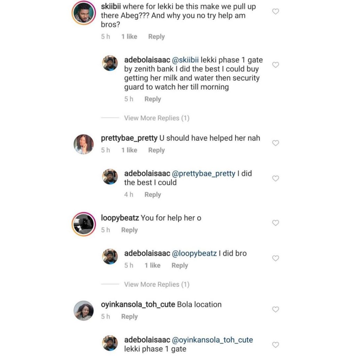356x356 pixels.
Task: Open loopybeatz's profile avatar
Action: [84, 223]
